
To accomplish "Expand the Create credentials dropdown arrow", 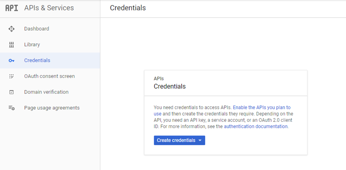I will pos(200,140).
